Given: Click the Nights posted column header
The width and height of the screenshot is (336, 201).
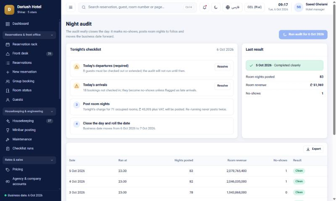Looking at the screenshot, I should pyautogui.click(x=184, y=160).
